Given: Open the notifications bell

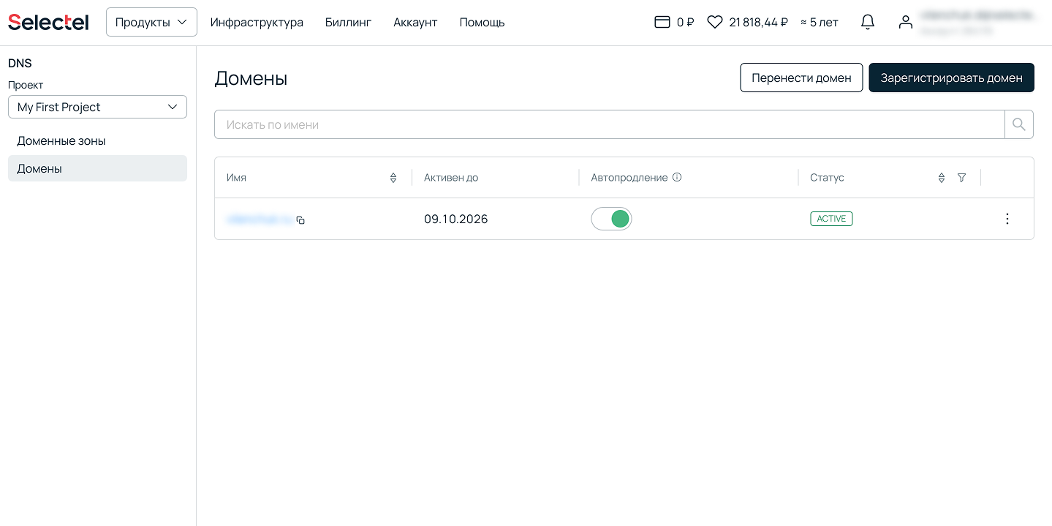Looking at the screenshot, I should tap(867, 22).
